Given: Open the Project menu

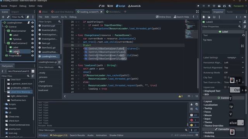Looking at the screenshot, I should tap(13, 6).
